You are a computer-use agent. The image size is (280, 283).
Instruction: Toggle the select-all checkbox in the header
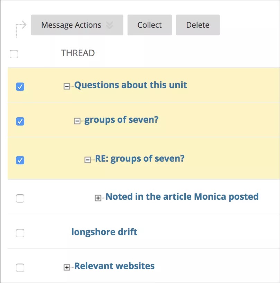coord(14,54)
